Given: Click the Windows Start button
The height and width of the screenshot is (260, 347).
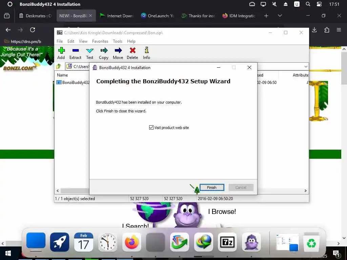Looking at the screenshot, I should 8,253.
